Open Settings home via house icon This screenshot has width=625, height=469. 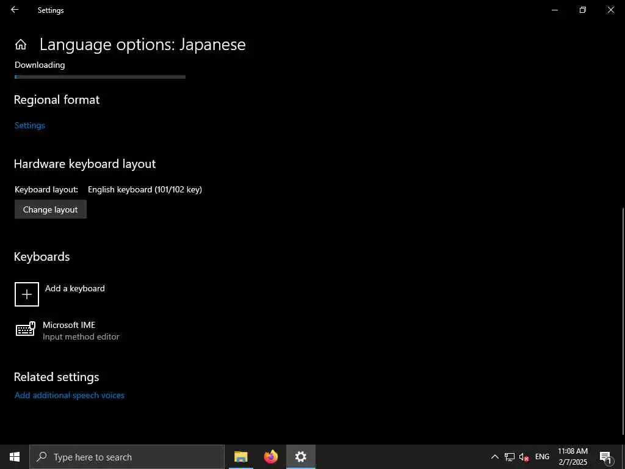(21, 45)
